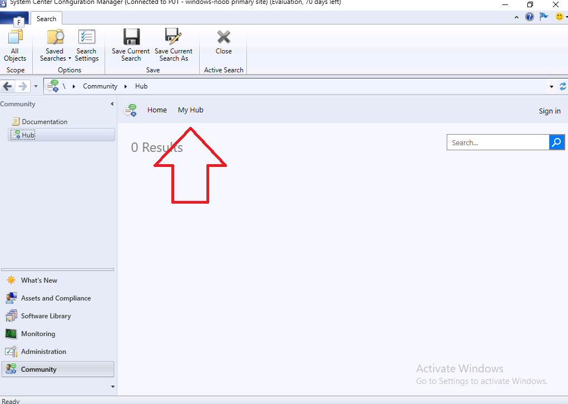Open the Hub Home tab
This screenshot has height=404, width=568.
pos(157,110)
